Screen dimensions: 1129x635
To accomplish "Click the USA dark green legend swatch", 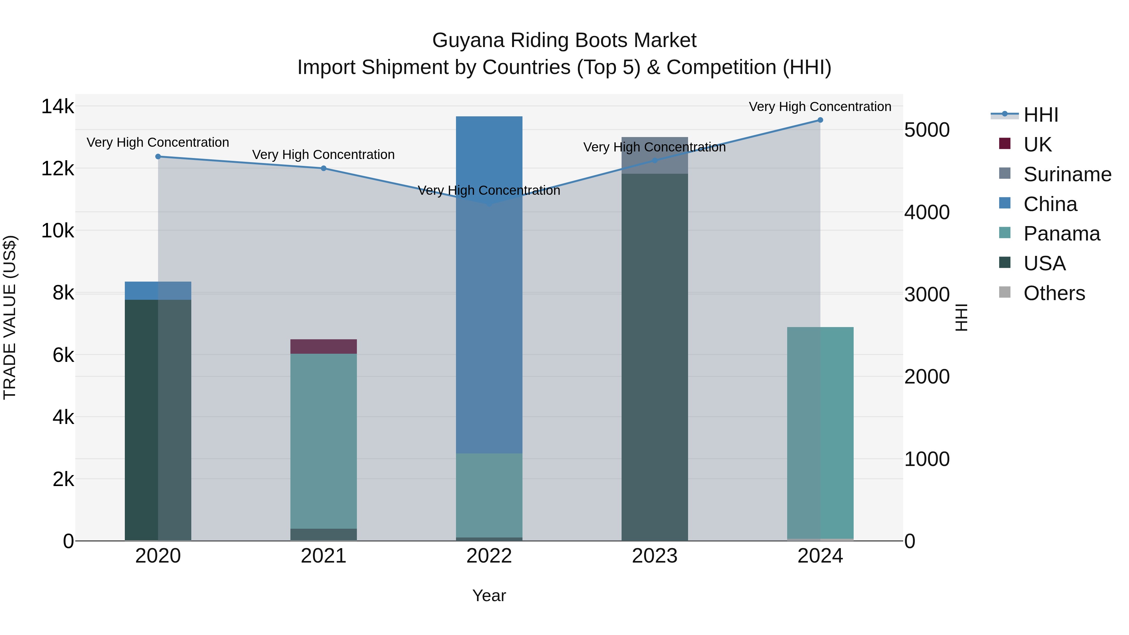I will pyautogui.click(x=1004, y=262).
